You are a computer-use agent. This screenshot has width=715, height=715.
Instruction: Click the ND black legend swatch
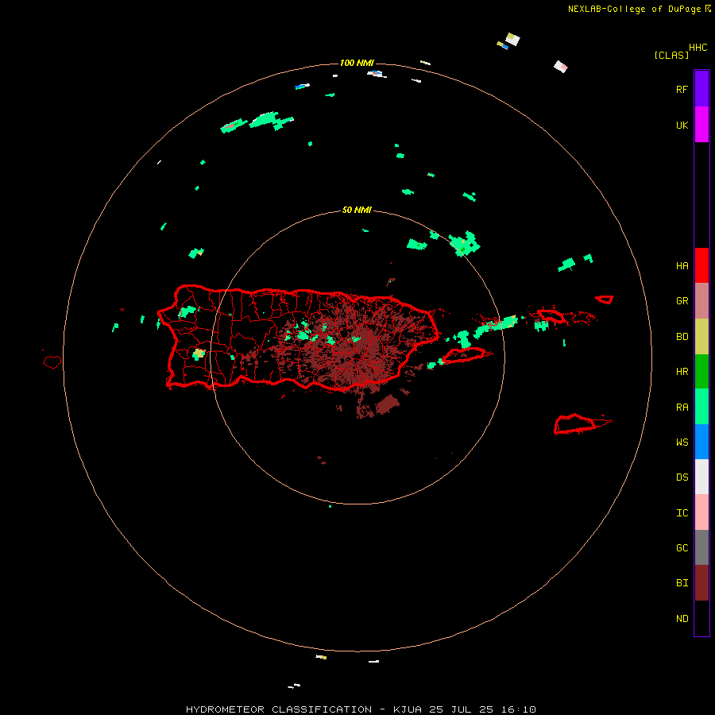pyautogui.click(x=701, y=618)
